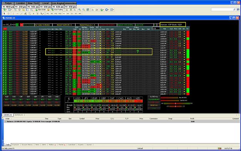Zoom out on the chart
241x151 pixels.
83,10
